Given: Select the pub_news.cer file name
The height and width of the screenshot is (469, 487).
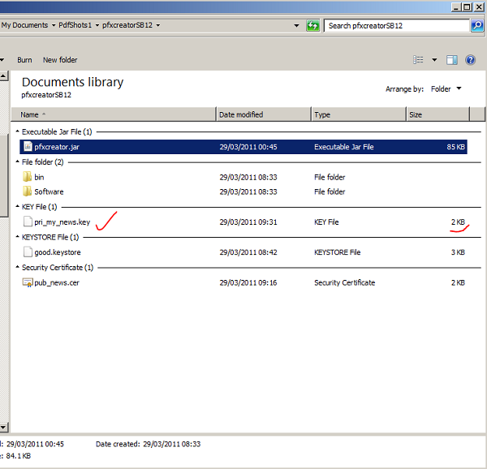Looking at the screenshot, I should 57,282.
